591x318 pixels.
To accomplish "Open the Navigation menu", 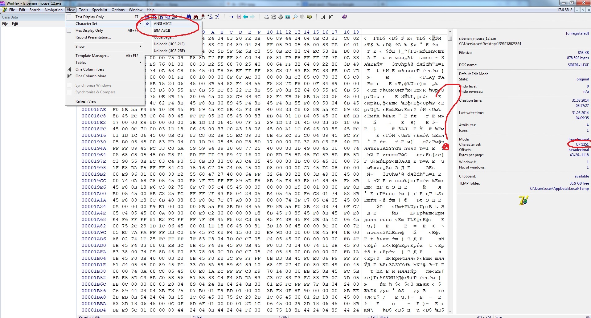I will (53, 10).
